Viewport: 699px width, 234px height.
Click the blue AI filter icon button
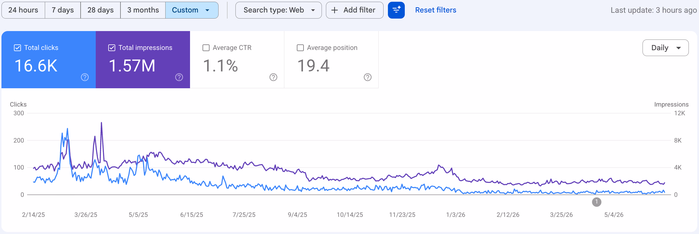point(396,10)
